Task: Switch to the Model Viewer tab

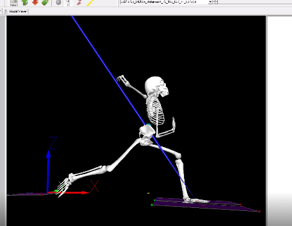Action: [x=18, y=11]
